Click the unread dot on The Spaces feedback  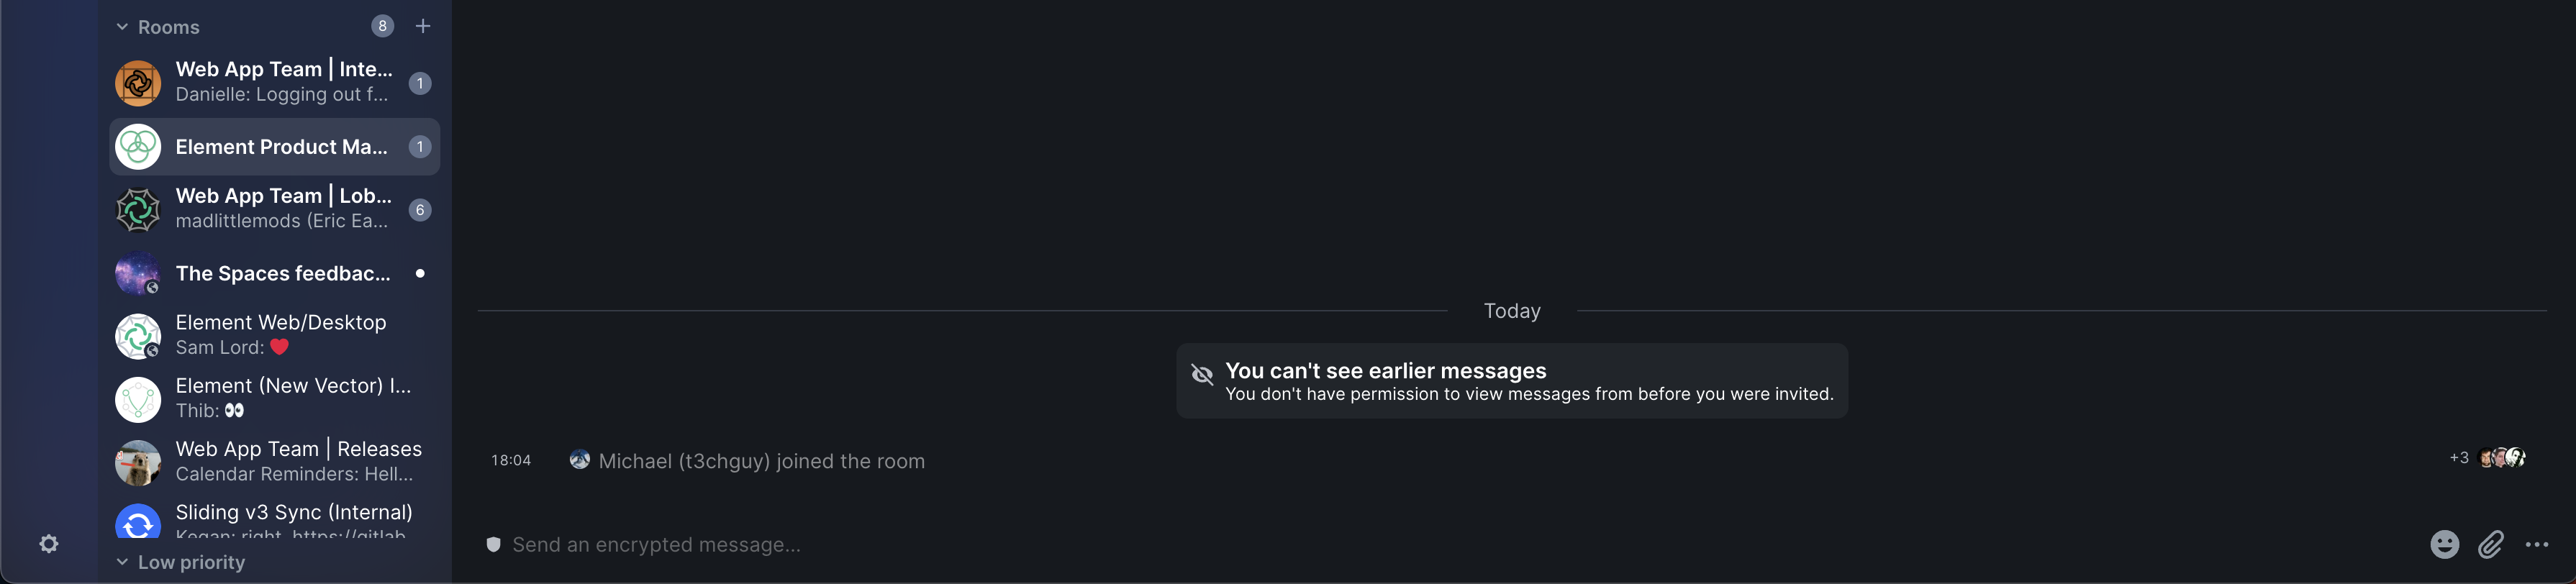tap(419, 273)
